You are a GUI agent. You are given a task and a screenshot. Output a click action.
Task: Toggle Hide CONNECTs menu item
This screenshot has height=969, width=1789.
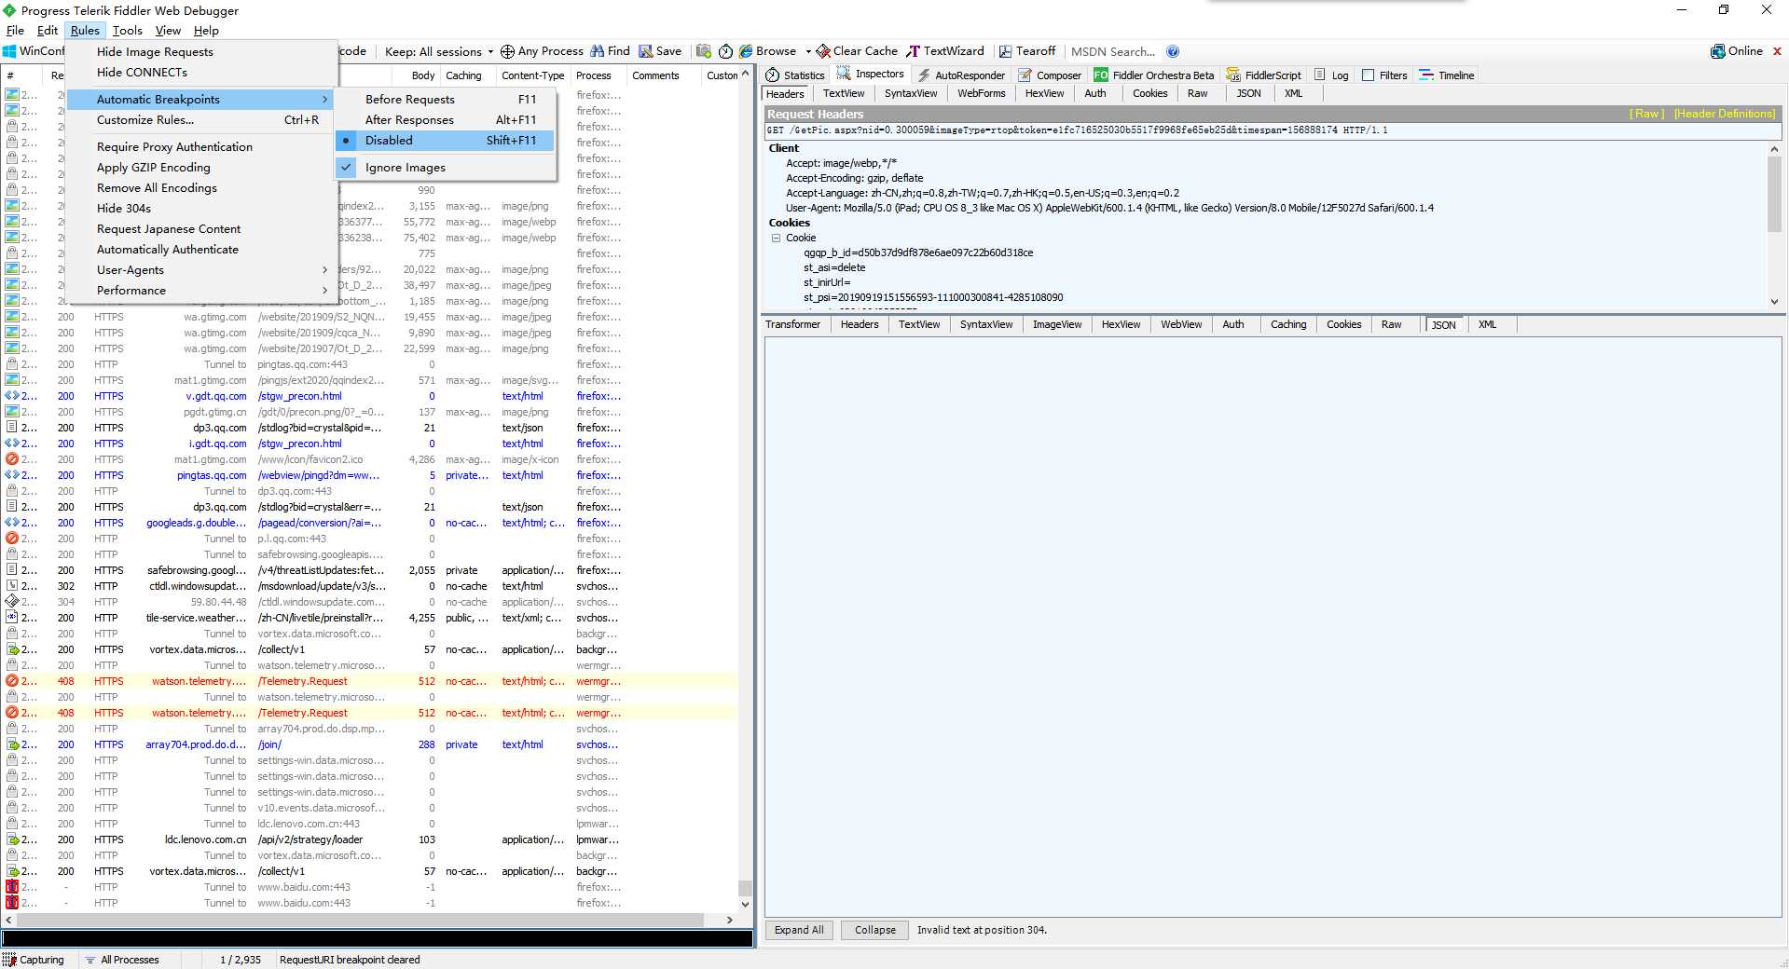pos(201,73)
